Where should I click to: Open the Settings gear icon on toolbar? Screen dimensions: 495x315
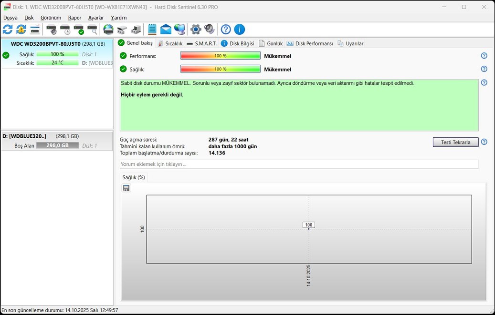(x=196, y=29)
